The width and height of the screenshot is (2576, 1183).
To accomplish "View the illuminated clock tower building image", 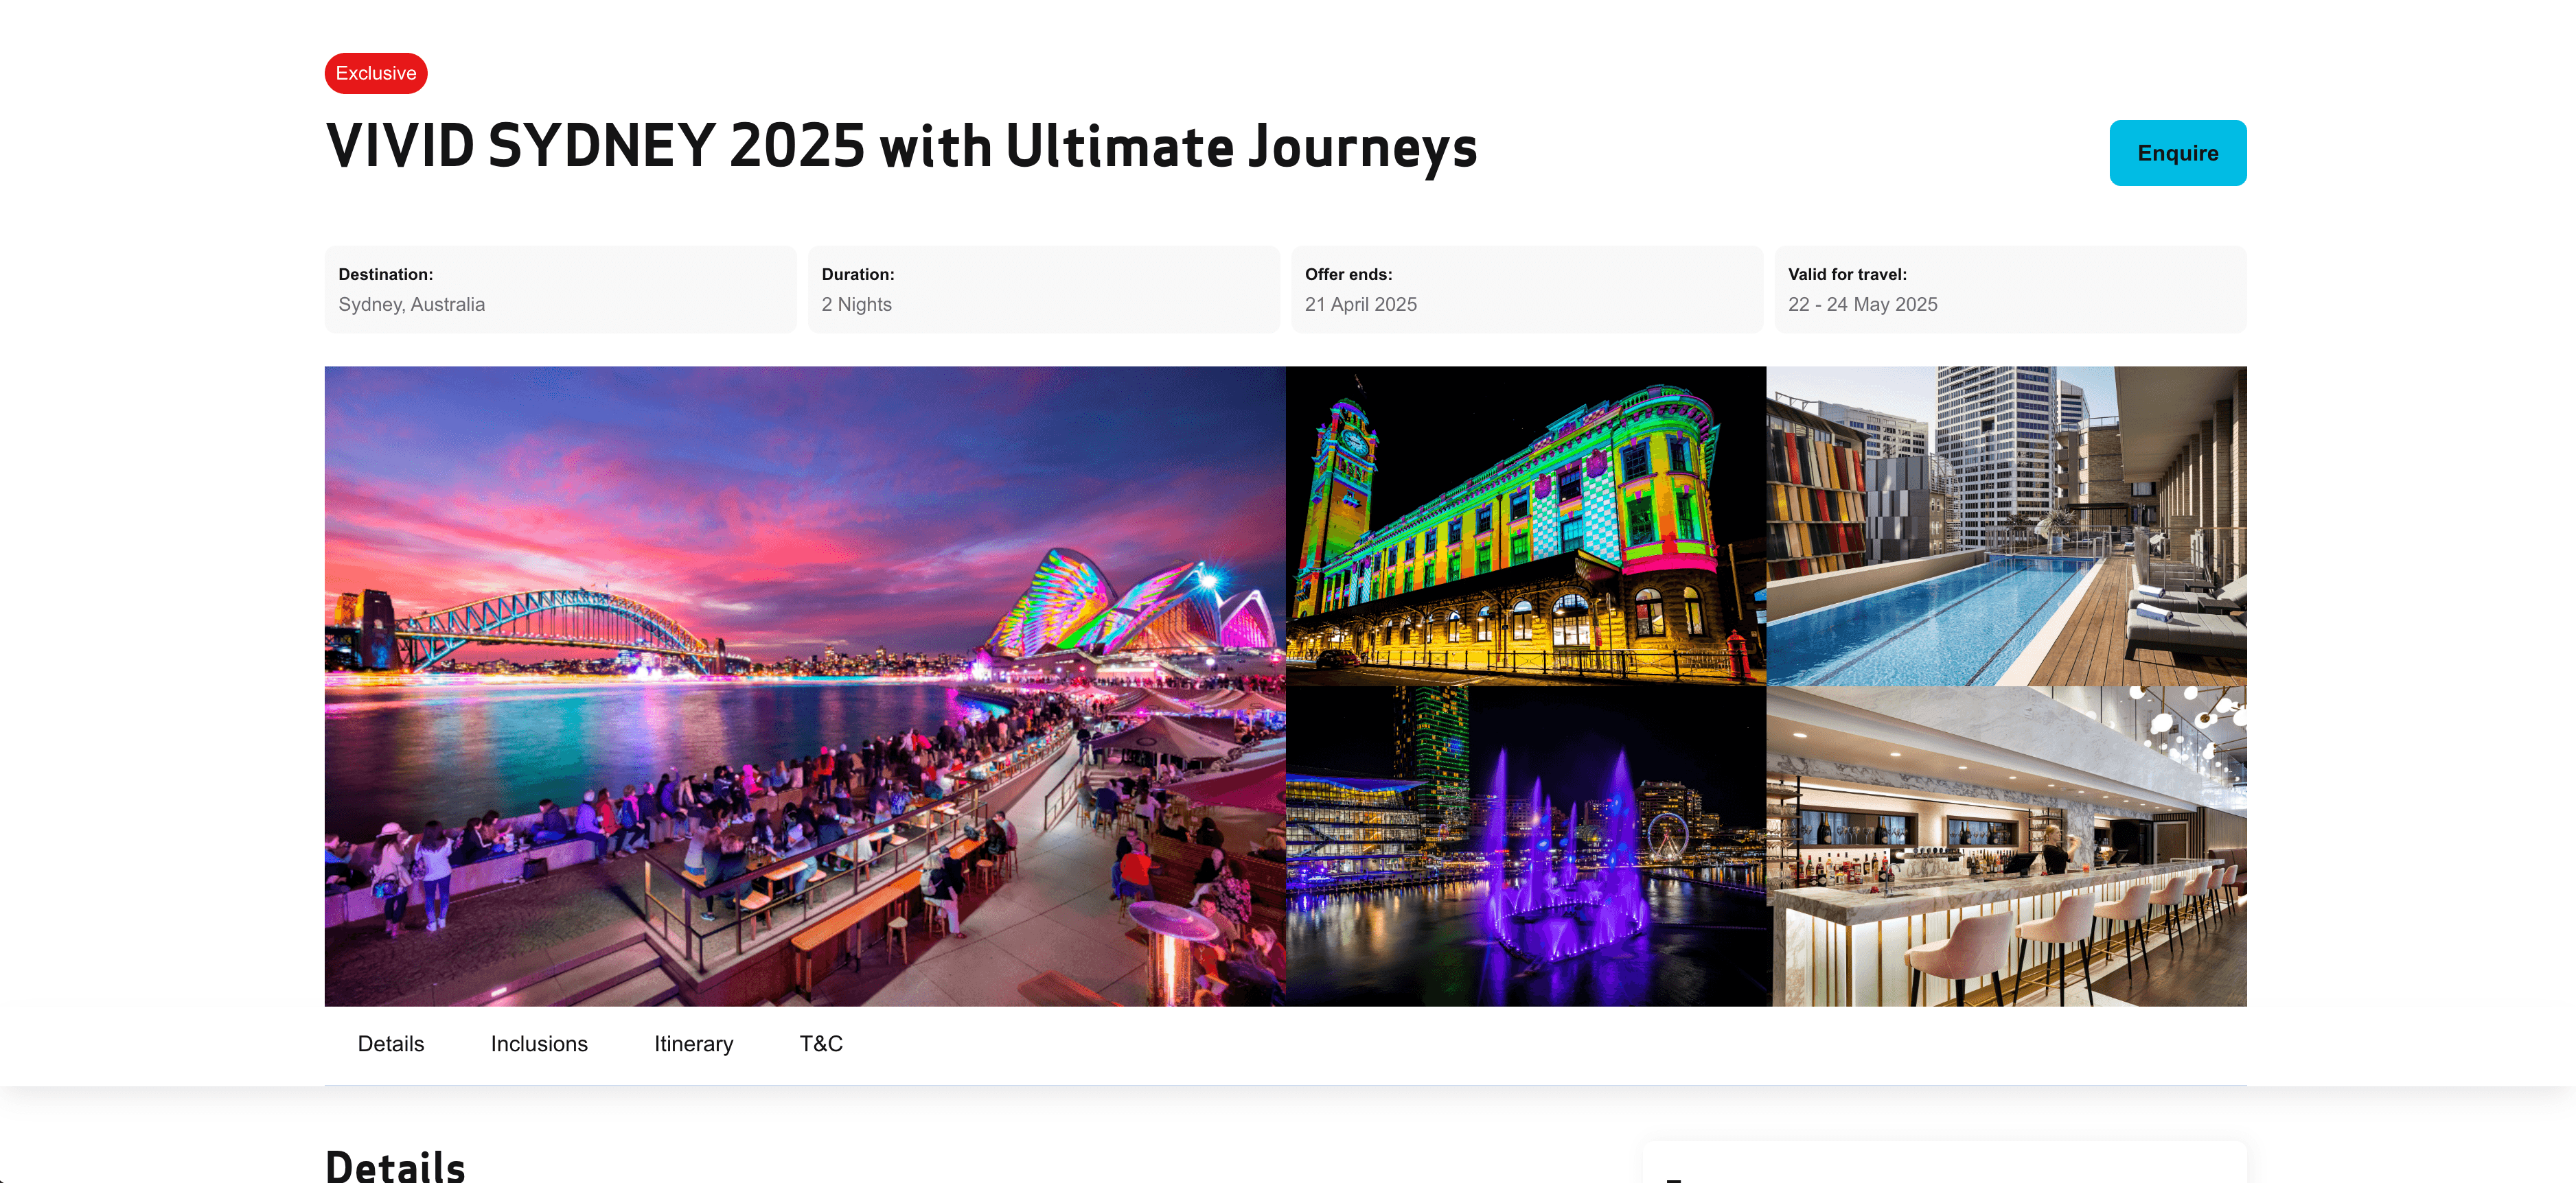I will coord(1525,526).
